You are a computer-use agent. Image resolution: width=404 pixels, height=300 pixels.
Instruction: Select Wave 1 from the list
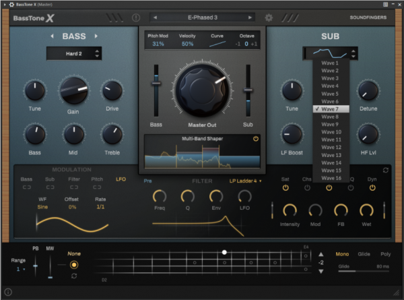[331, 63]
